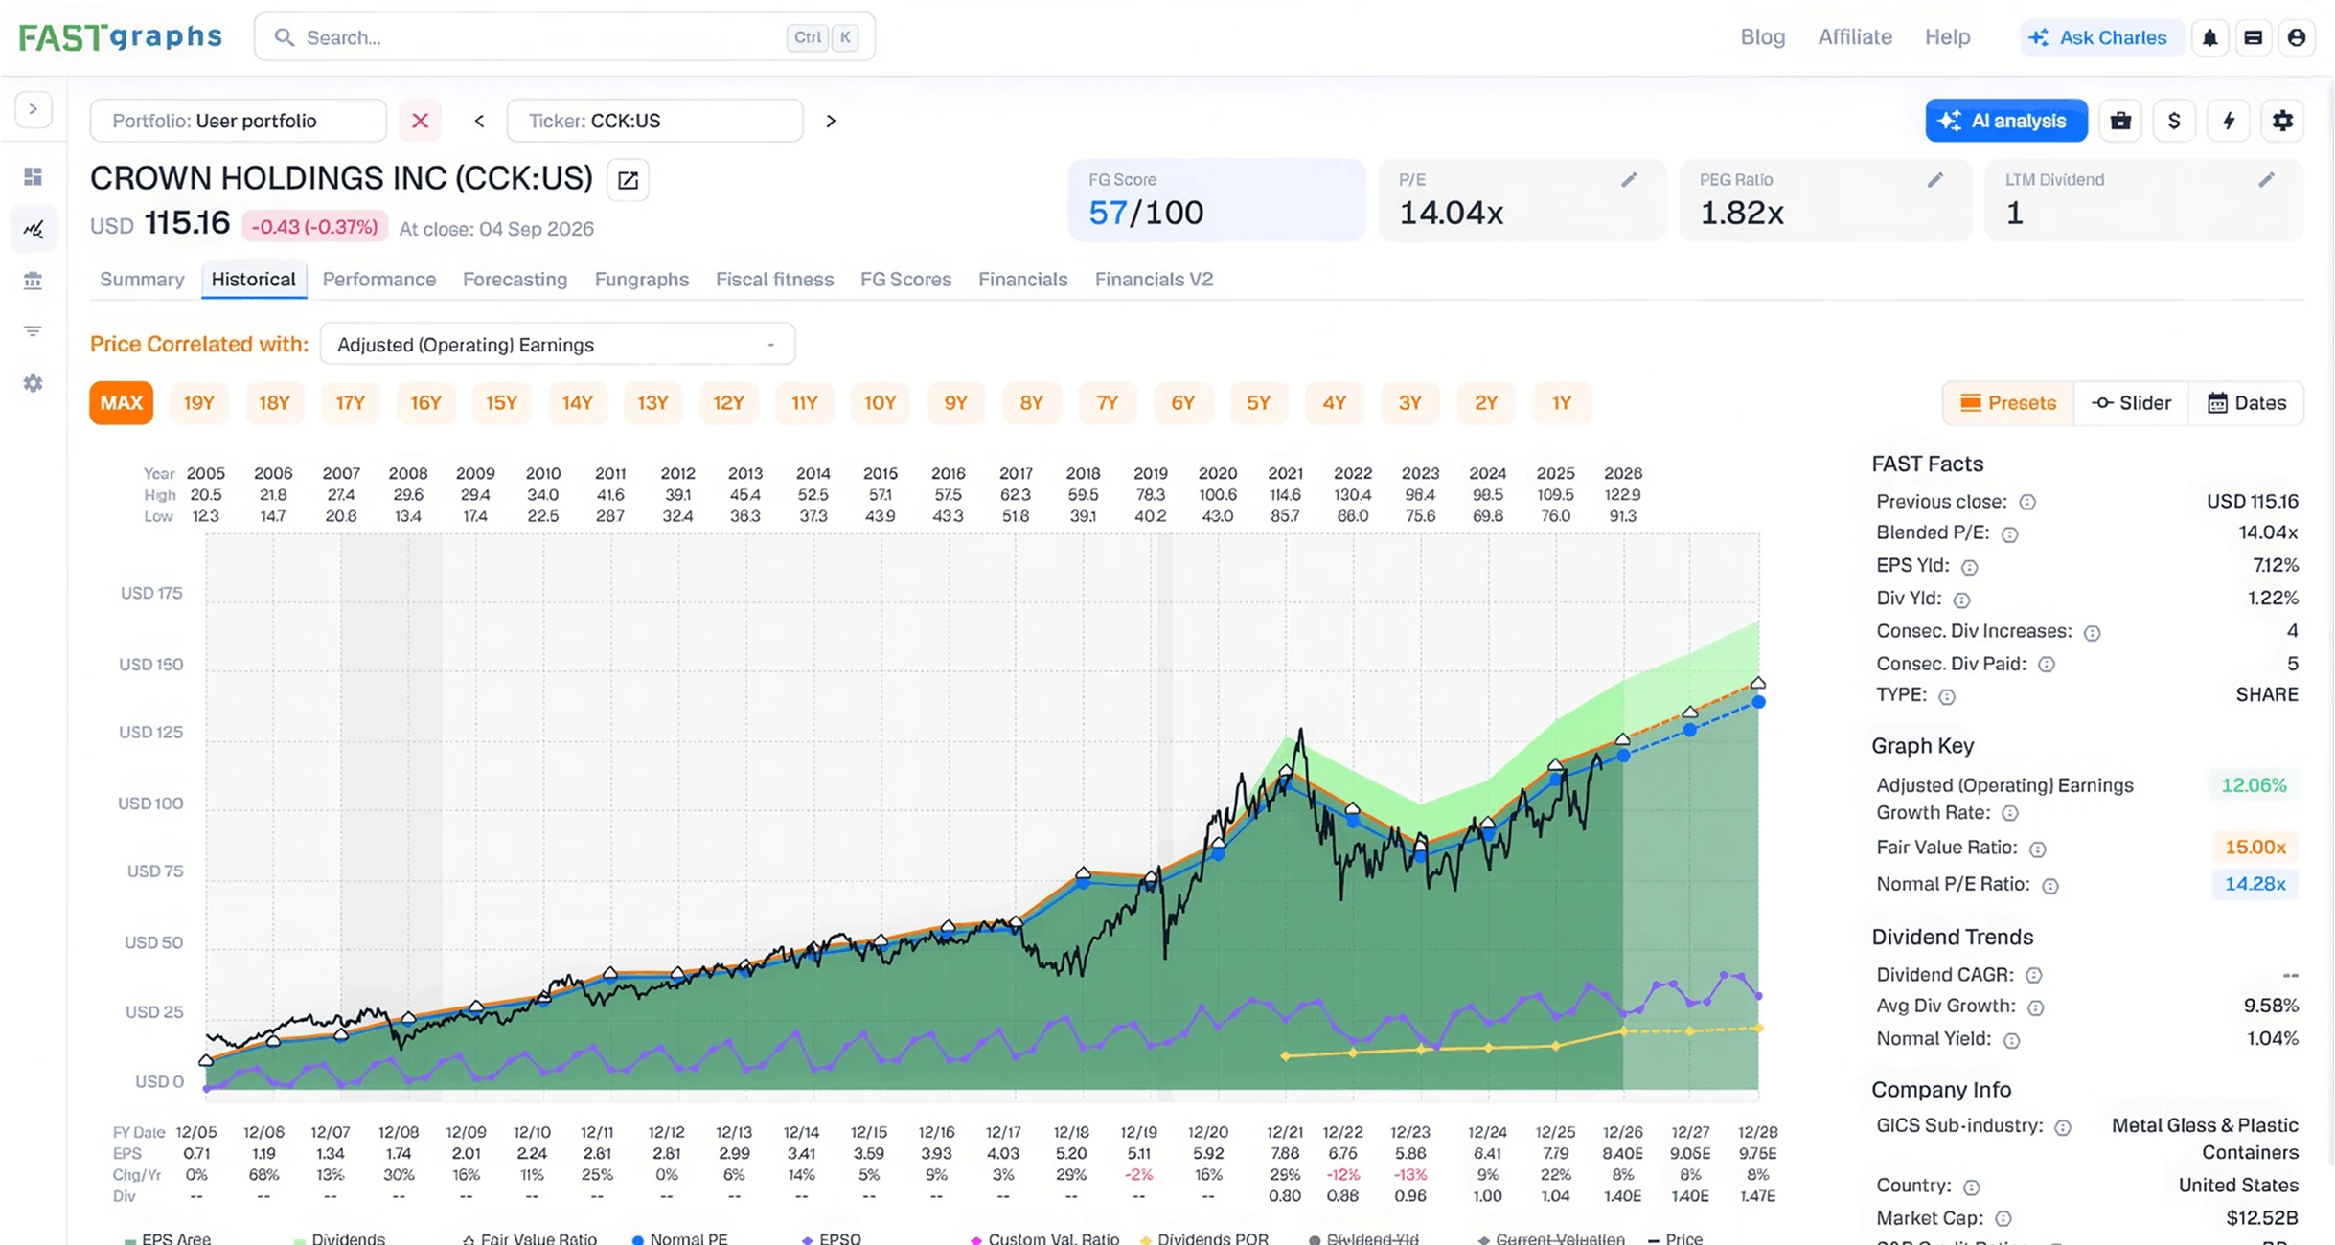Image resolution: width=2335 pixels, height=1245 pixels.
Task: Switch to the FG Scores tab
Action: coord(905,280)
